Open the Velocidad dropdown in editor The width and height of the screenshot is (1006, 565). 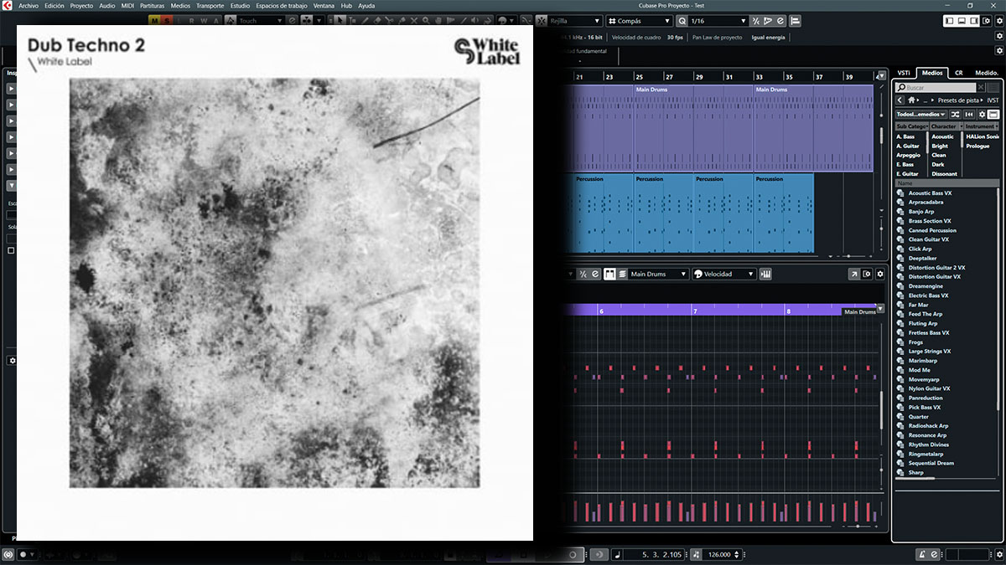click(x=723, y=274)
